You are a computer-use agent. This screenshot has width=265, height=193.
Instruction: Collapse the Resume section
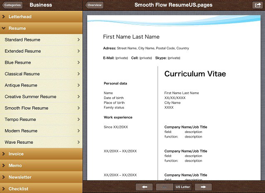(41, 28)
